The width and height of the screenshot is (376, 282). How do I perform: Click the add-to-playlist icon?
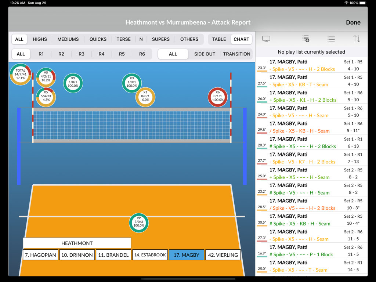[x=306, y=39]
